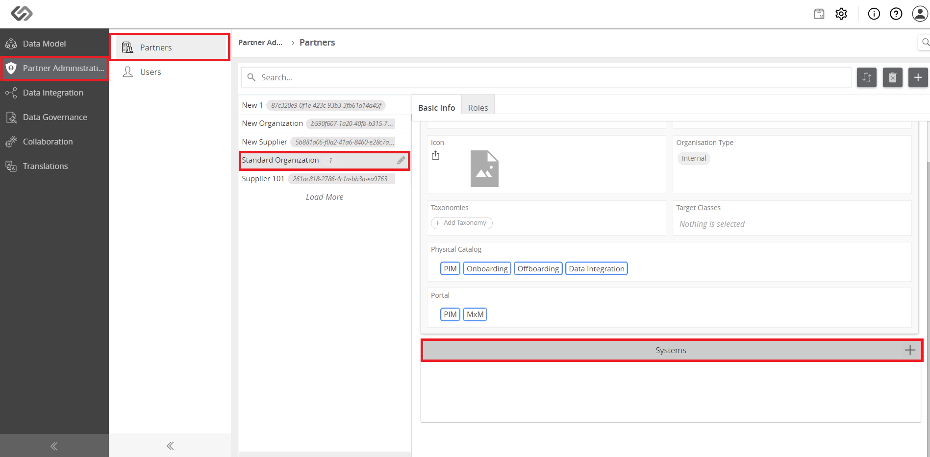Click the Partner Ad... breadcrumb

coord(260,43)
